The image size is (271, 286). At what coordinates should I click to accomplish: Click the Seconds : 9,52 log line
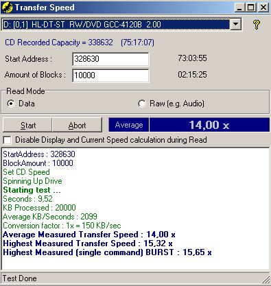click(x=27, y=199)
